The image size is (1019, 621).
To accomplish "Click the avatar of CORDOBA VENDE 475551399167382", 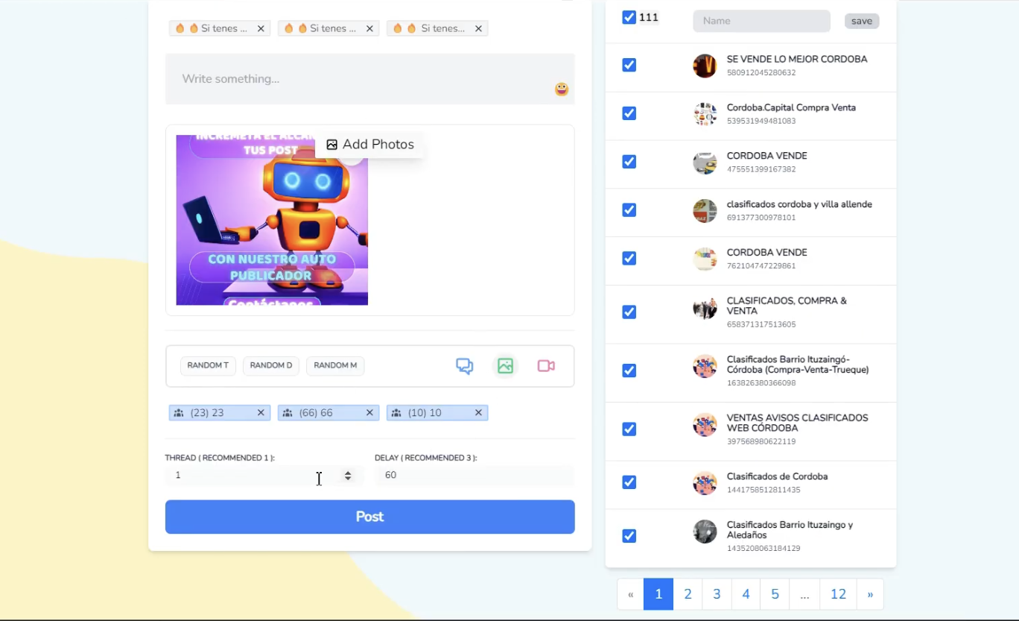I will point(705,163).
